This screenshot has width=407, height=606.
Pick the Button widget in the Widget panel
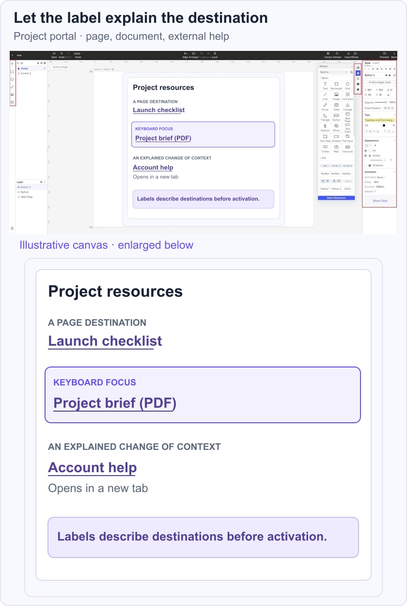coord(336,117)
